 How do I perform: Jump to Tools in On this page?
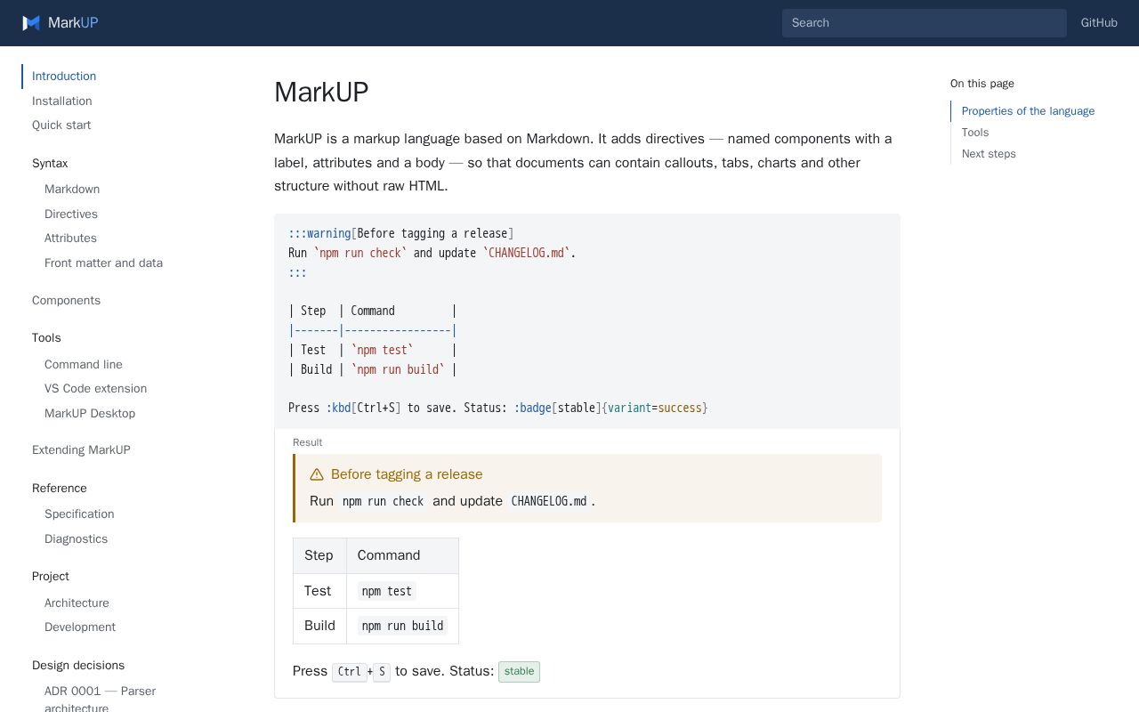(x=975, y=133)
